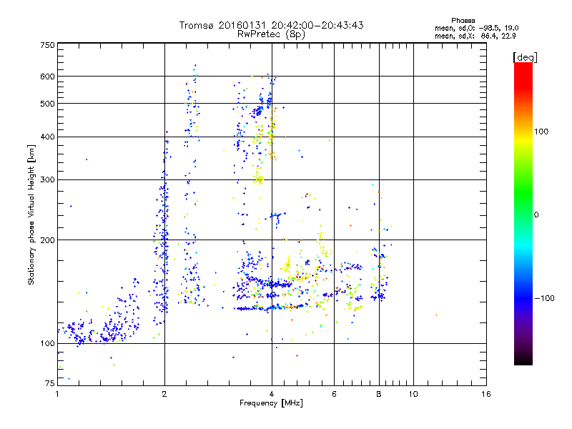Click the '[deg]' colorbar unit label

pos(526,57)
